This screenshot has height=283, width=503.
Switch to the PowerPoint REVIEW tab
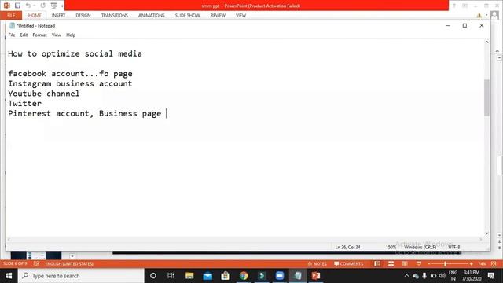[218, 16]
